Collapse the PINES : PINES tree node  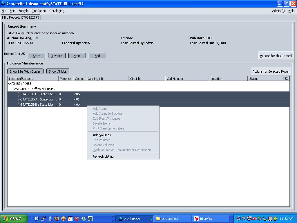click(10, 84)
